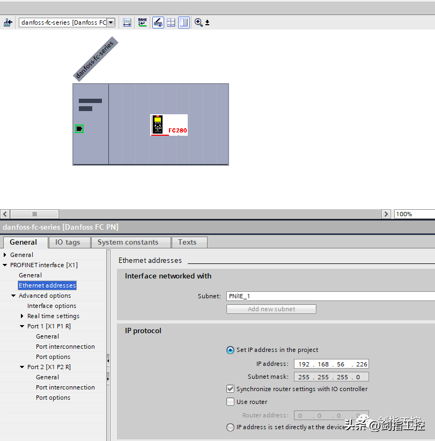Click the zoom magnifier icon

click(198, 23)
